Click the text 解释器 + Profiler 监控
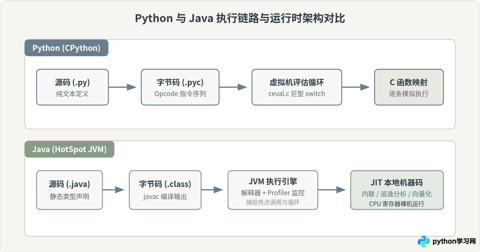This screenshot has width=480, height=252. 273,193
